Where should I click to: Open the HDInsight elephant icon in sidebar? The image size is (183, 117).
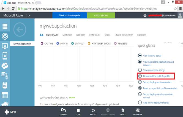pos(5,104)
